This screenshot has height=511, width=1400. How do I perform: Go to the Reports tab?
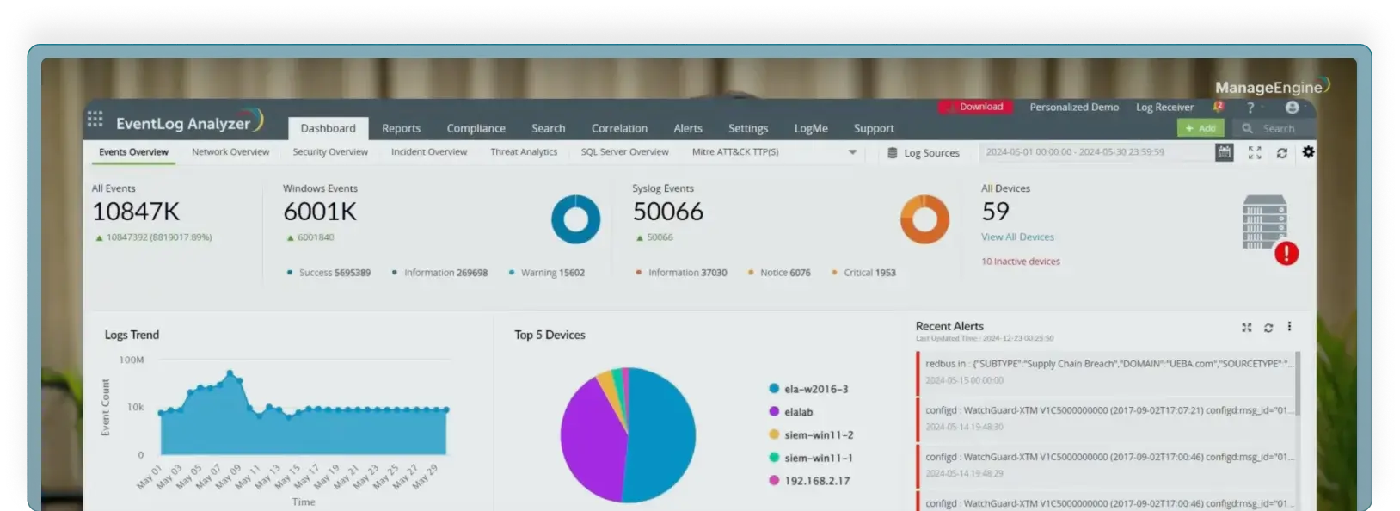[401, 128]
